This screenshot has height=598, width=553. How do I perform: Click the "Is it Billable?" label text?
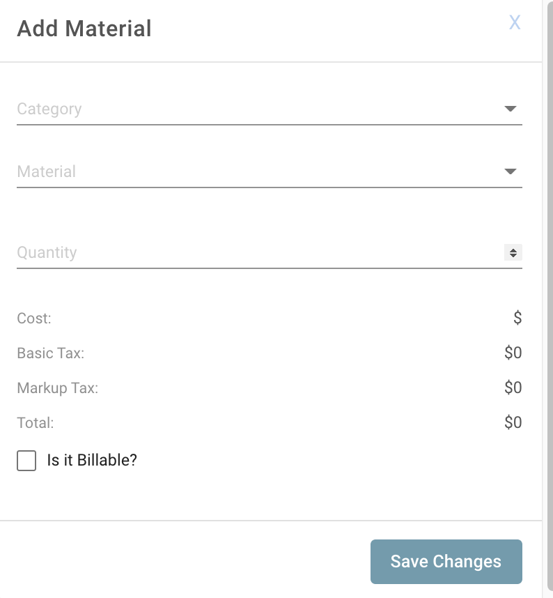(x=92, y=460)
